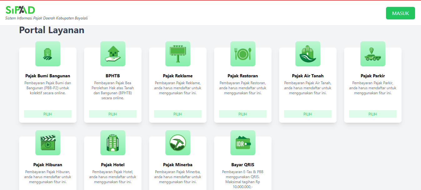
Task: Open the Pajak Hotel building icon
Action: click(x=113, y=143)
